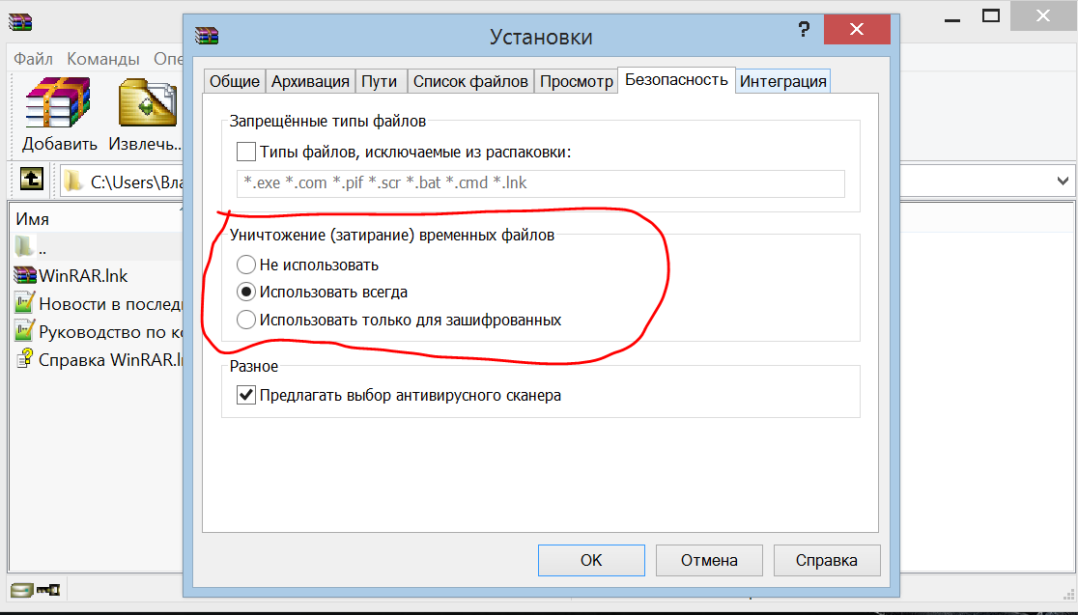Click the Отмена button
The image size is (1078, 615).
tap(709, 560)
